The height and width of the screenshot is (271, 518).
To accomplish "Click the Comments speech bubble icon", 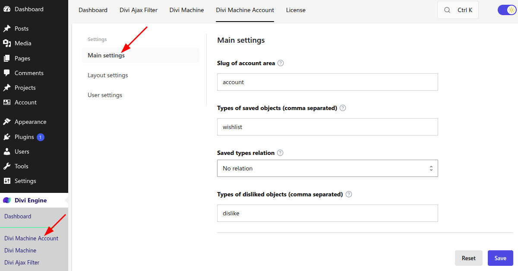I will [7, 73].
